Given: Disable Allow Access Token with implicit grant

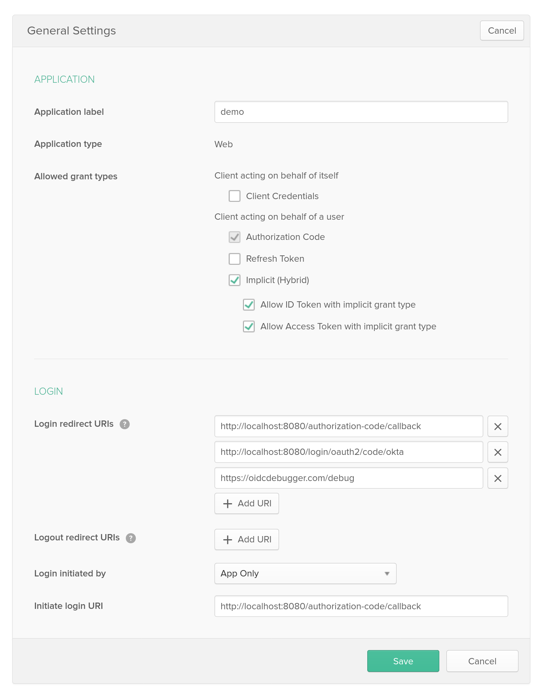Looking at the screenshot, I should (x=249, y=327).
